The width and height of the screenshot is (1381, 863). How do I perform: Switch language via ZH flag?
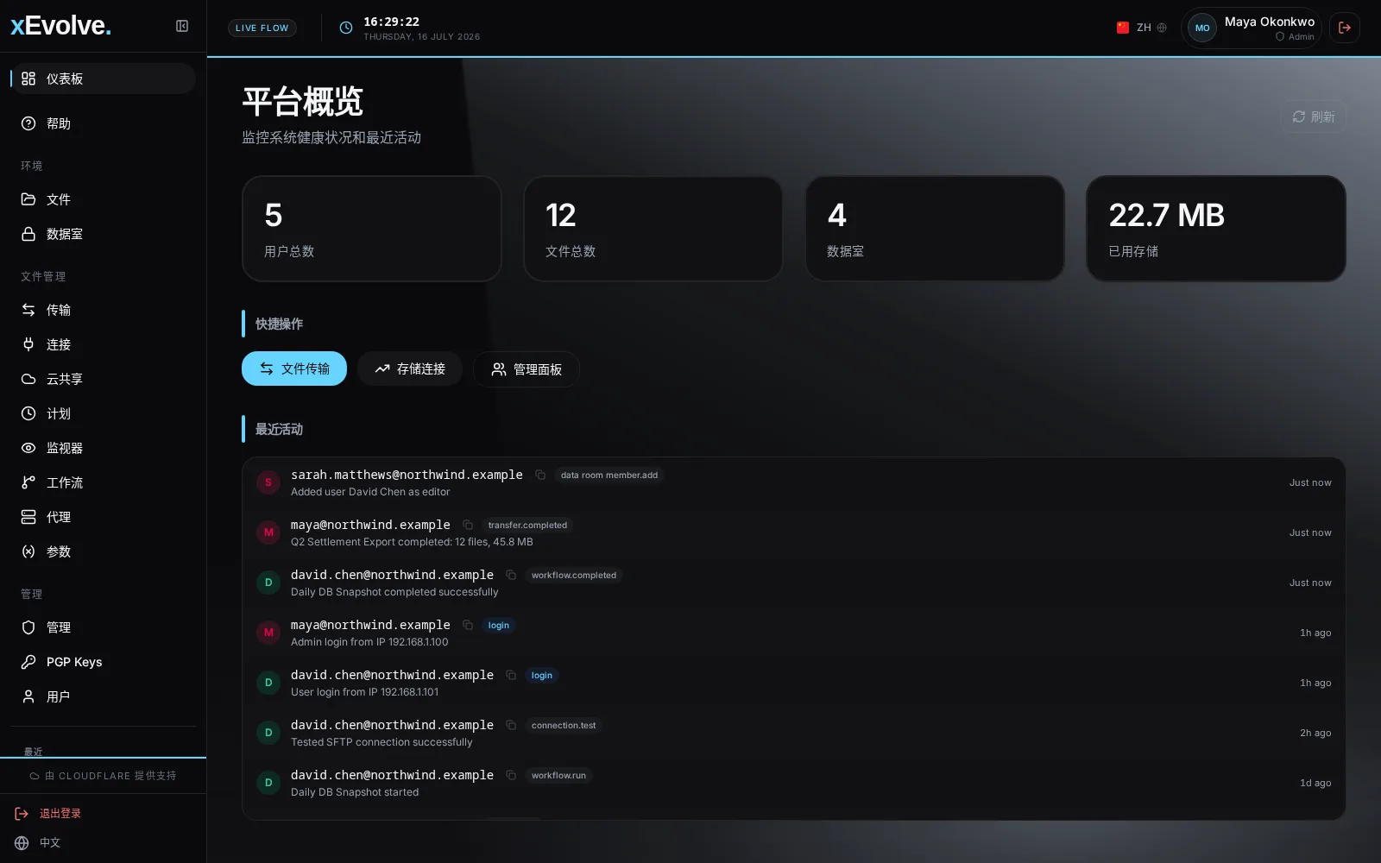tap(1141, 28)
